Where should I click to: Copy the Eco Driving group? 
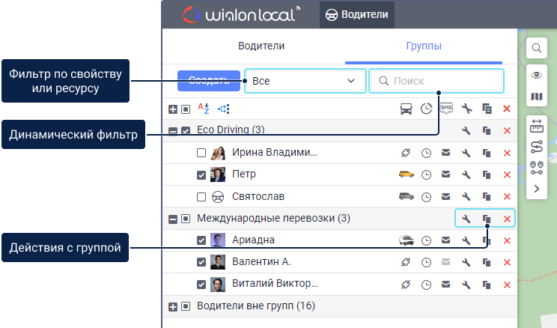click(x=487, y=131)
